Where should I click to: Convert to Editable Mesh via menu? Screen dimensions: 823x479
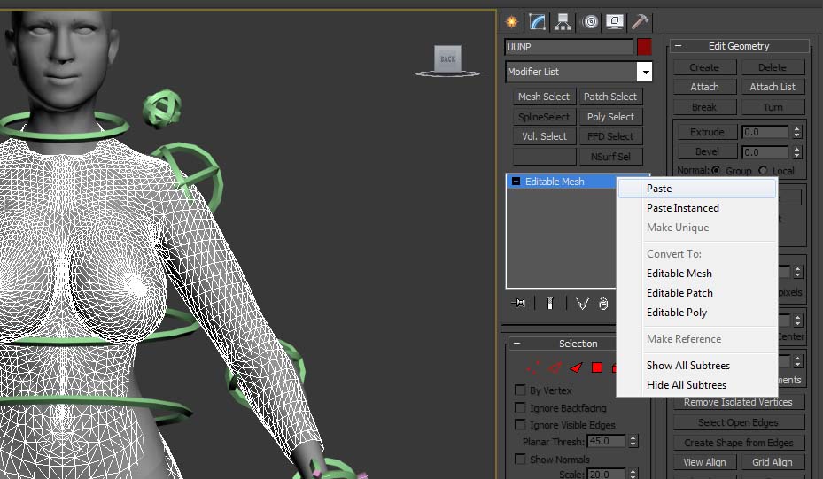697,274
